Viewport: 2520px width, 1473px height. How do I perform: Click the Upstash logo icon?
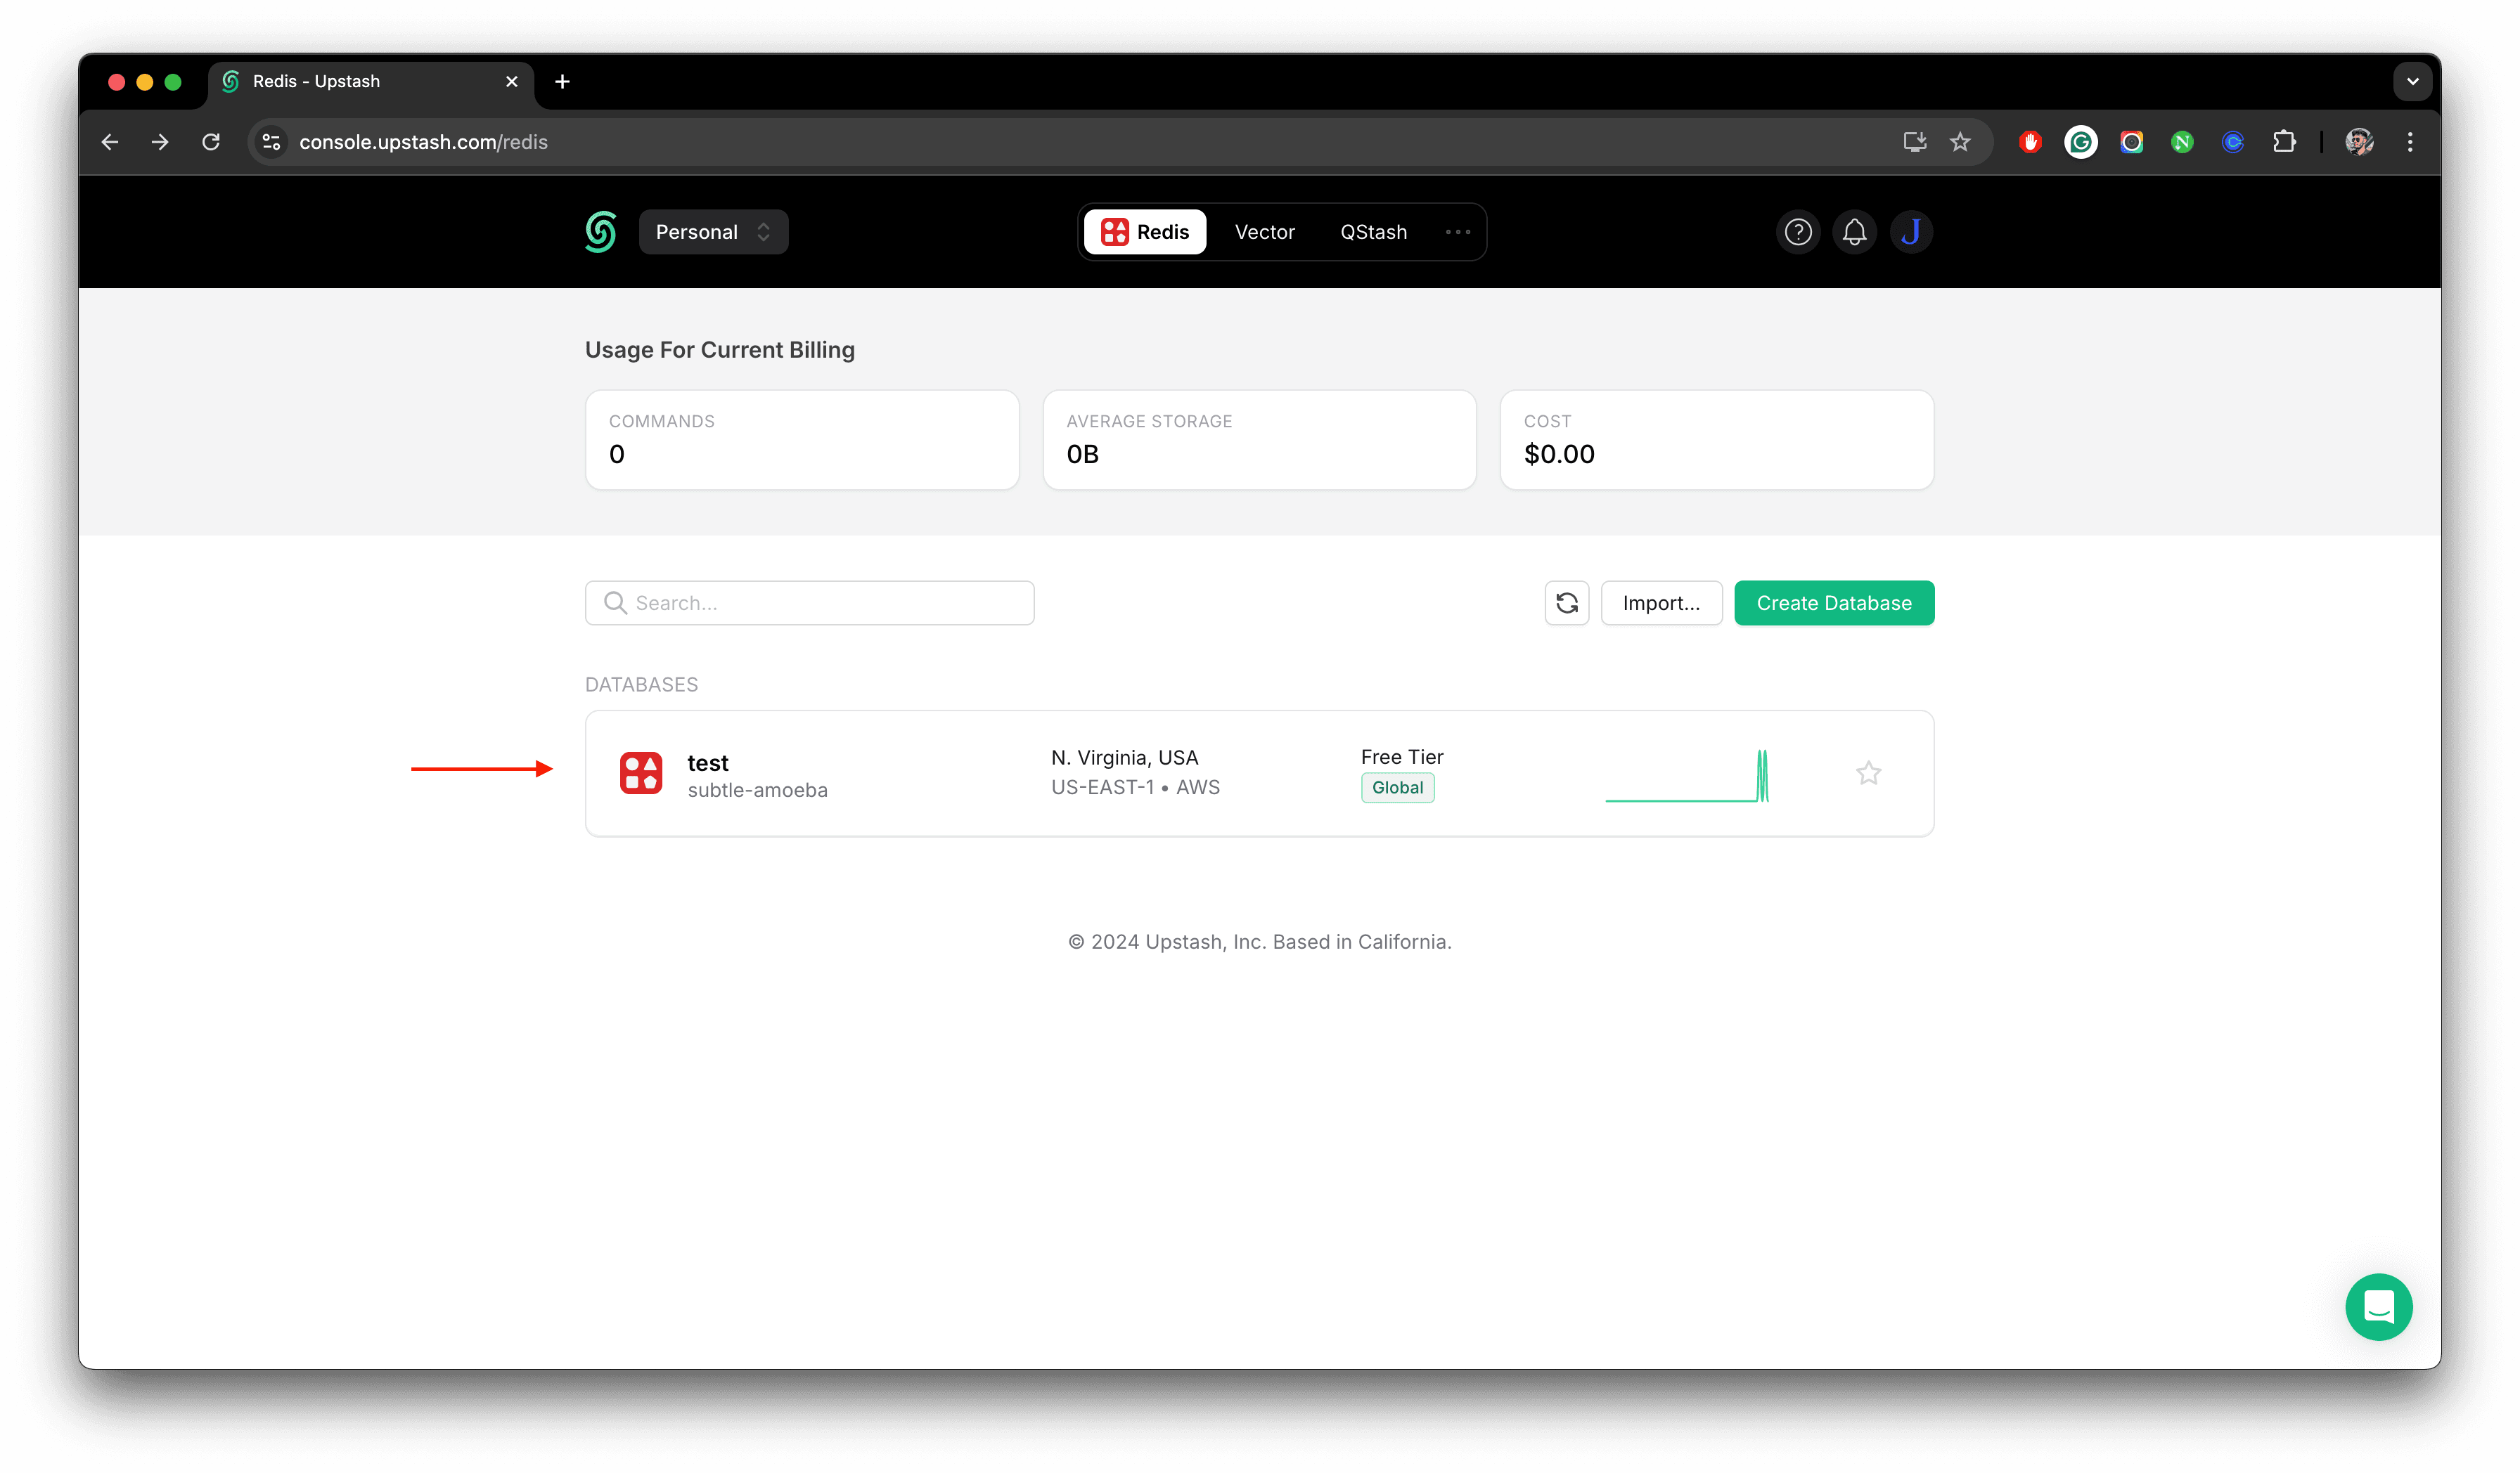point(600,232)
